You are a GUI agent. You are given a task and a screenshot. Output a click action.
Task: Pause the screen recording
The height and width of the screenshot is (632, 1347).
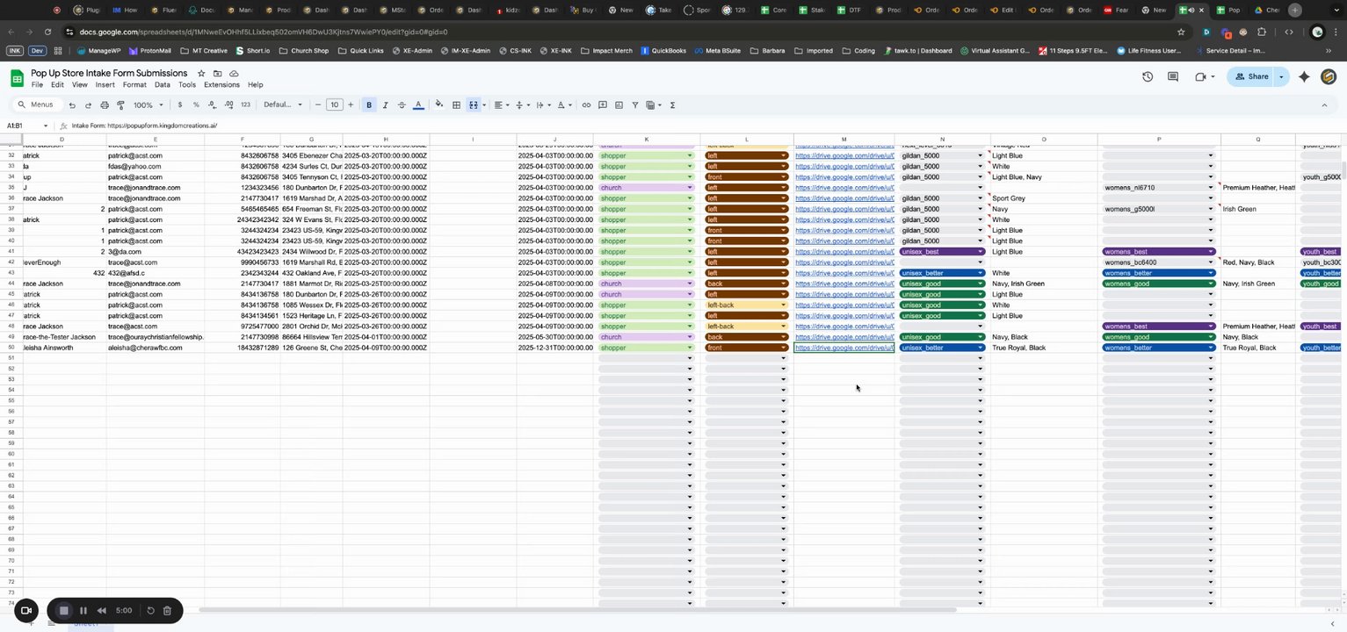pos(83,611)
